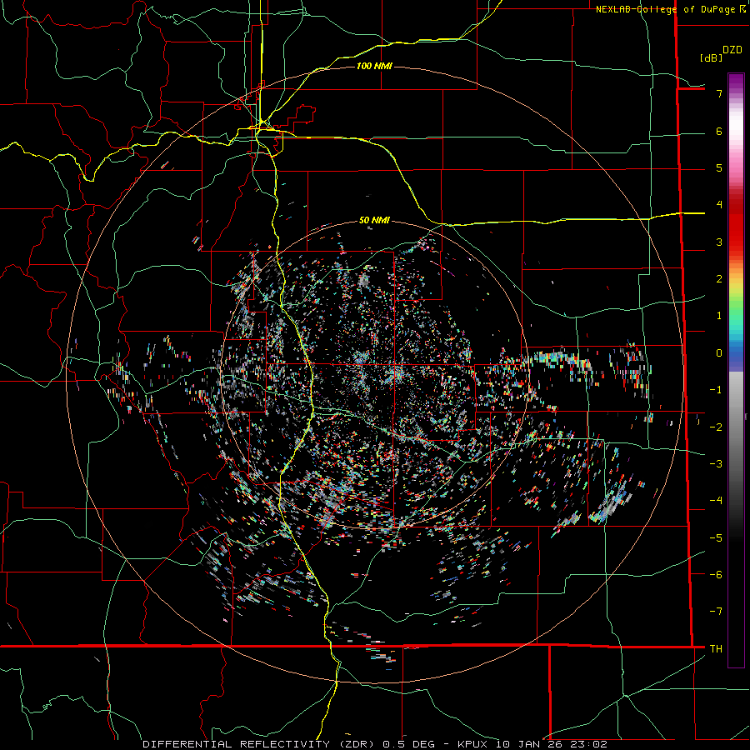Click scale value 0 on the legend
Viewport: 750px width, 750px height.
tap(719, 353)
